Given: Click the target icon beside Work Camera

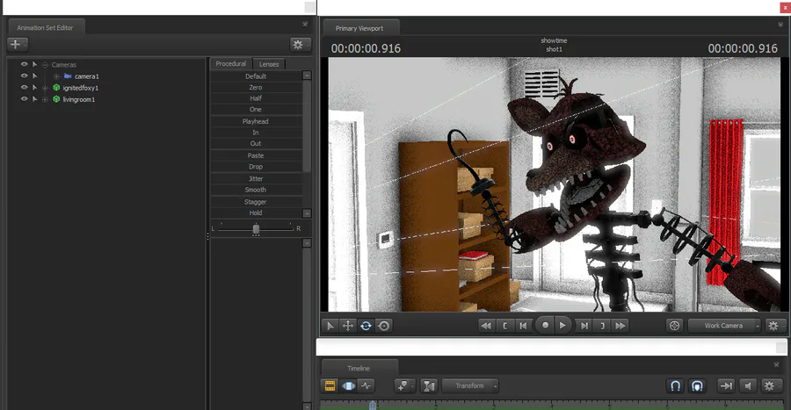Looking at the screenshot, I should tap(674, 326).
